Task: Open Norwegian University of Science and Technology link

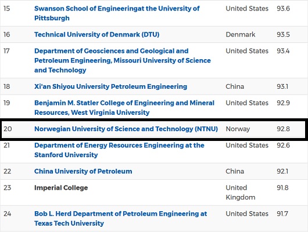Action: click(x=126, y=129)
